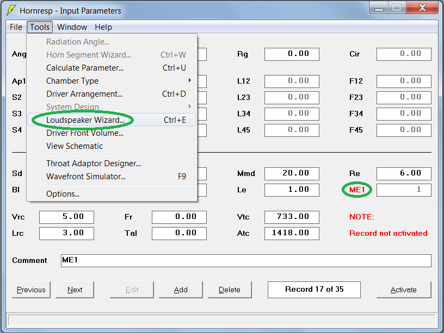Close the open Tools menu

tap(40, 27)
